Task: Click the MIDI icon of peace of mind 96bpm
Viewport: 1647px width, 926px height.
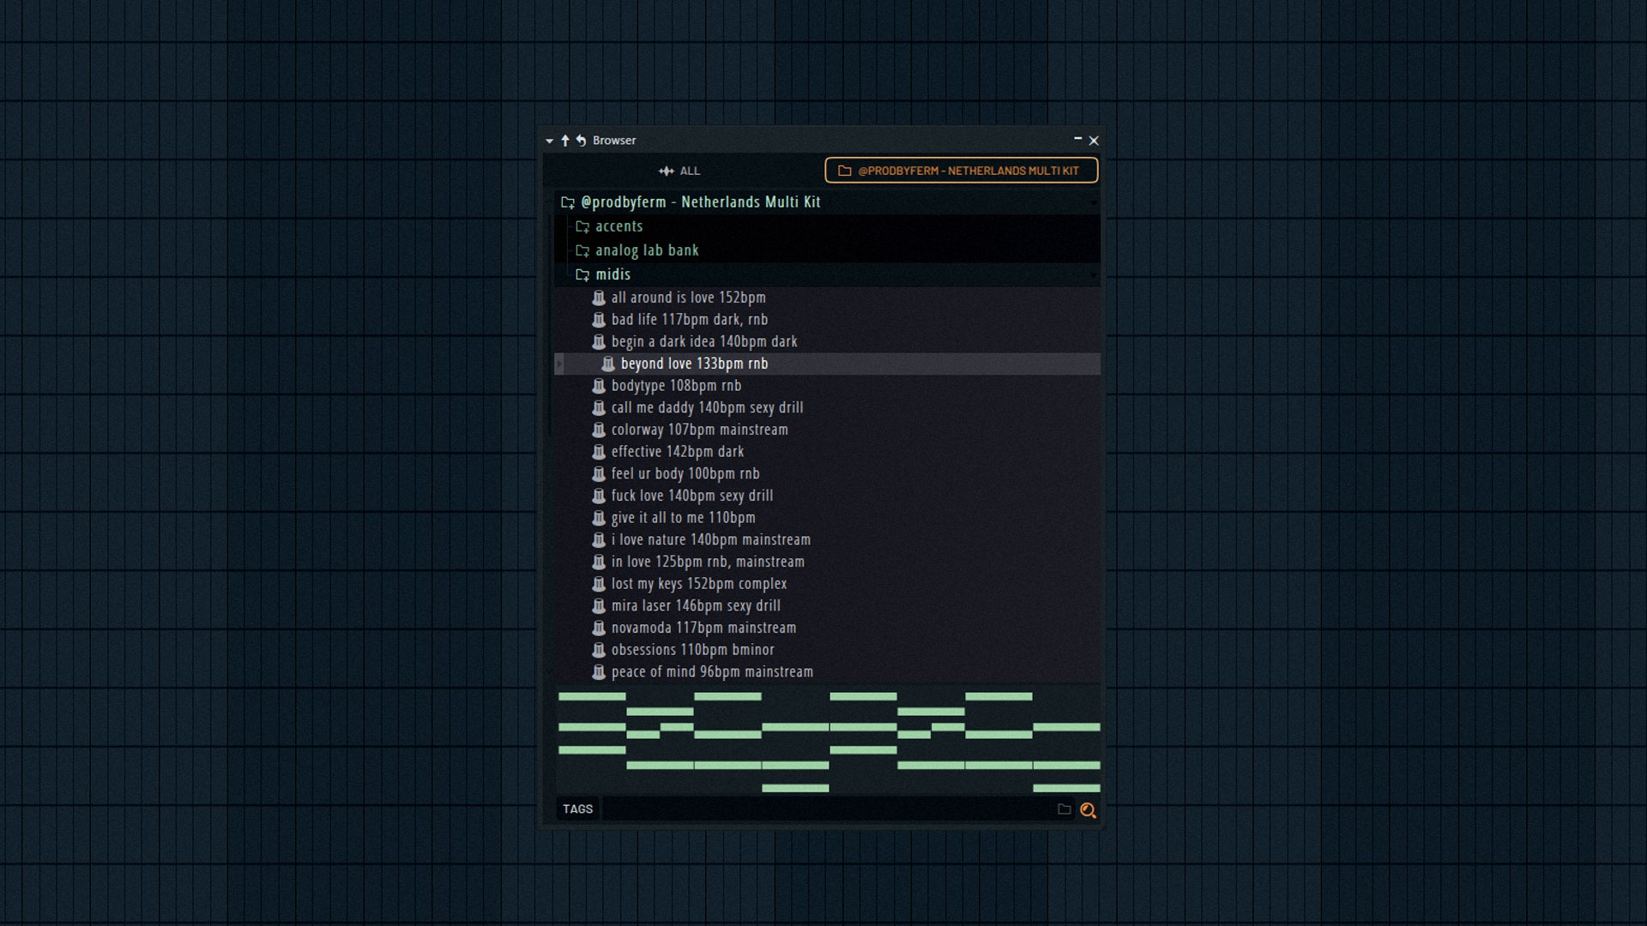Action: 599,672
